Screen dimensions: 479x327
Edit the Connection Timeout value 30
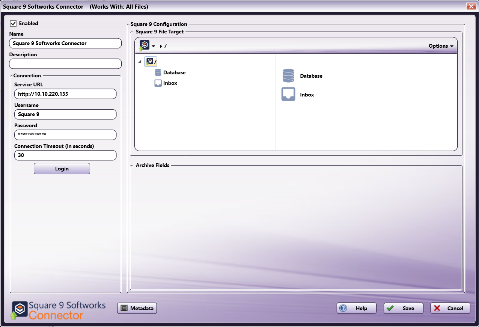65,155
